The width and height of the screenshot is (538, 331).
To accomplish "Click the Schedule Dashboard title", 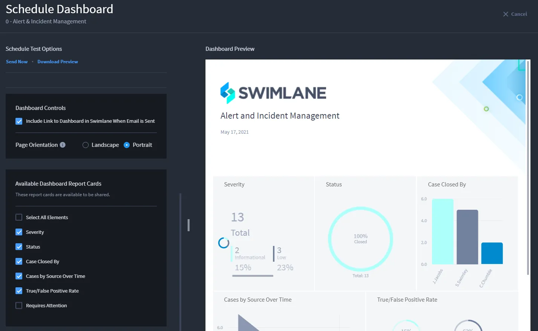I will pos(60,9).
